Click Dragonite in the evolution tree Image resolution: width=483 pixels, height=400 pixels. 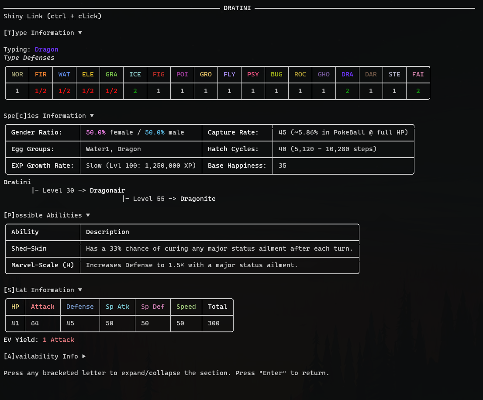pos(198,199)
